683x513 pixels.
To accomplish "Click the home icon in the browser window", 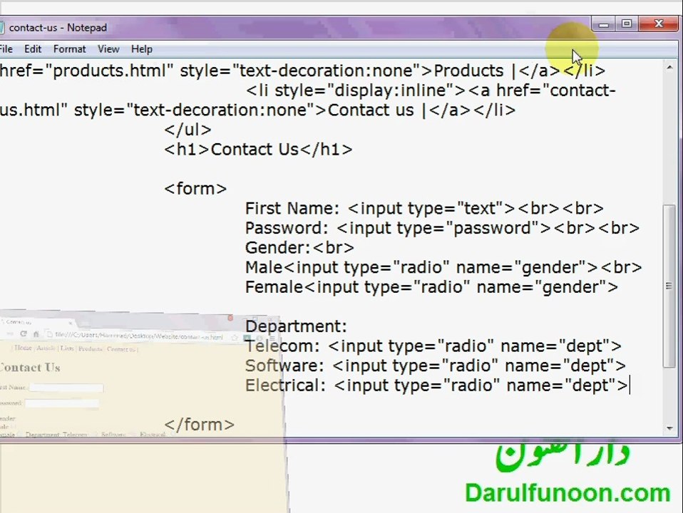I will coord(36,334).
